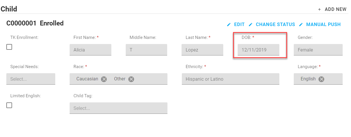Open the Special Needs dropdown
The image size is (351, 137).
coord(31,79)
